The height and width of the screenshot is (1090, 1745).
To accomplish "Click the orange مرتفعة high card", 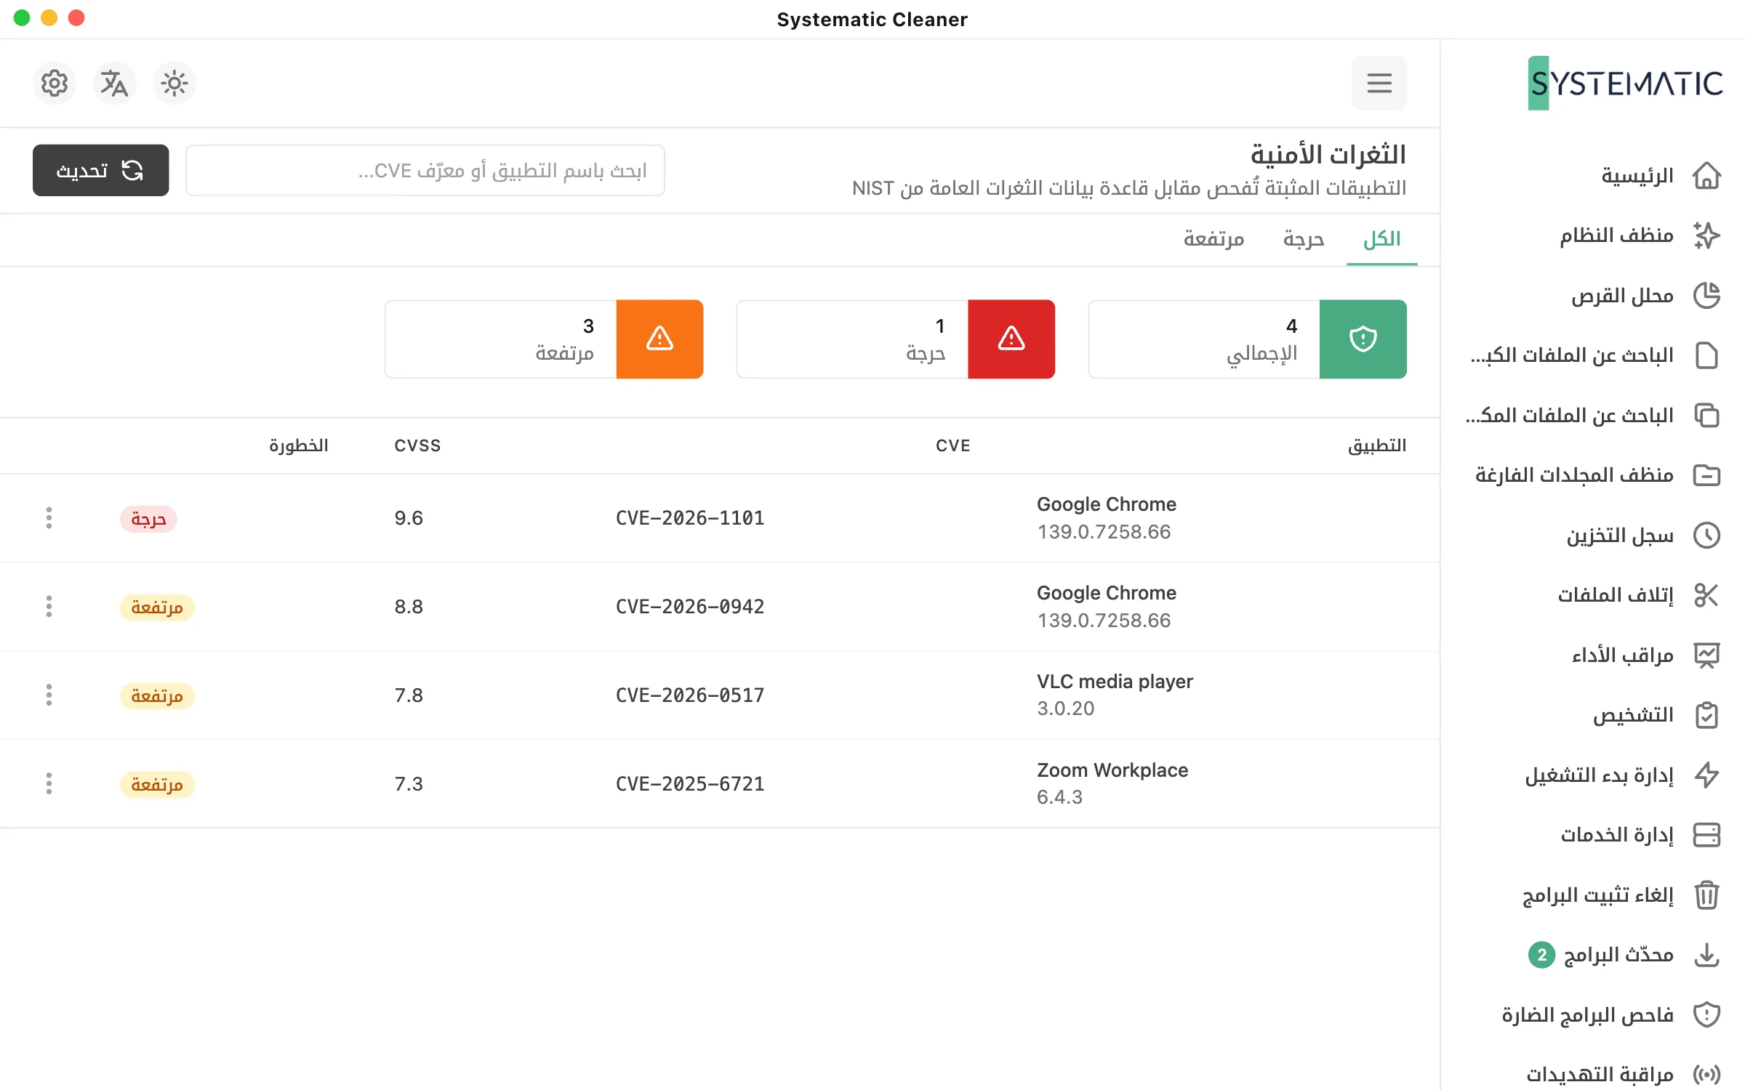I will (544, 339).
